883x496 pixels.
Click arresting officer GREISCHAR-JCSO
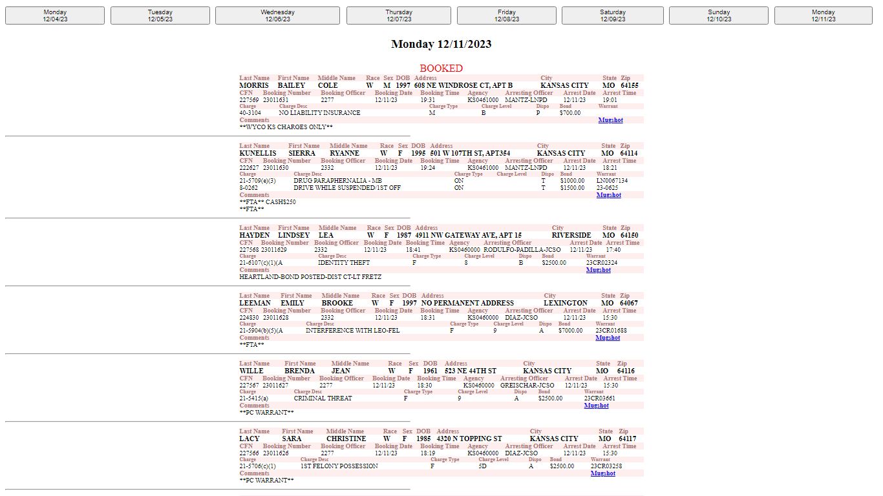point(527,386)
